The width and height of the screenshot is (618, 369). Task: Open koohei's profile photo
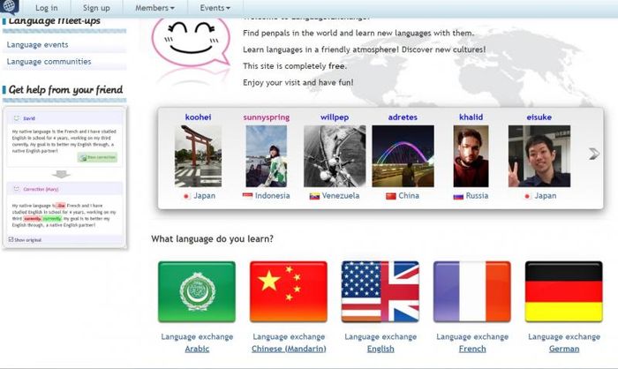coord(199,155)
